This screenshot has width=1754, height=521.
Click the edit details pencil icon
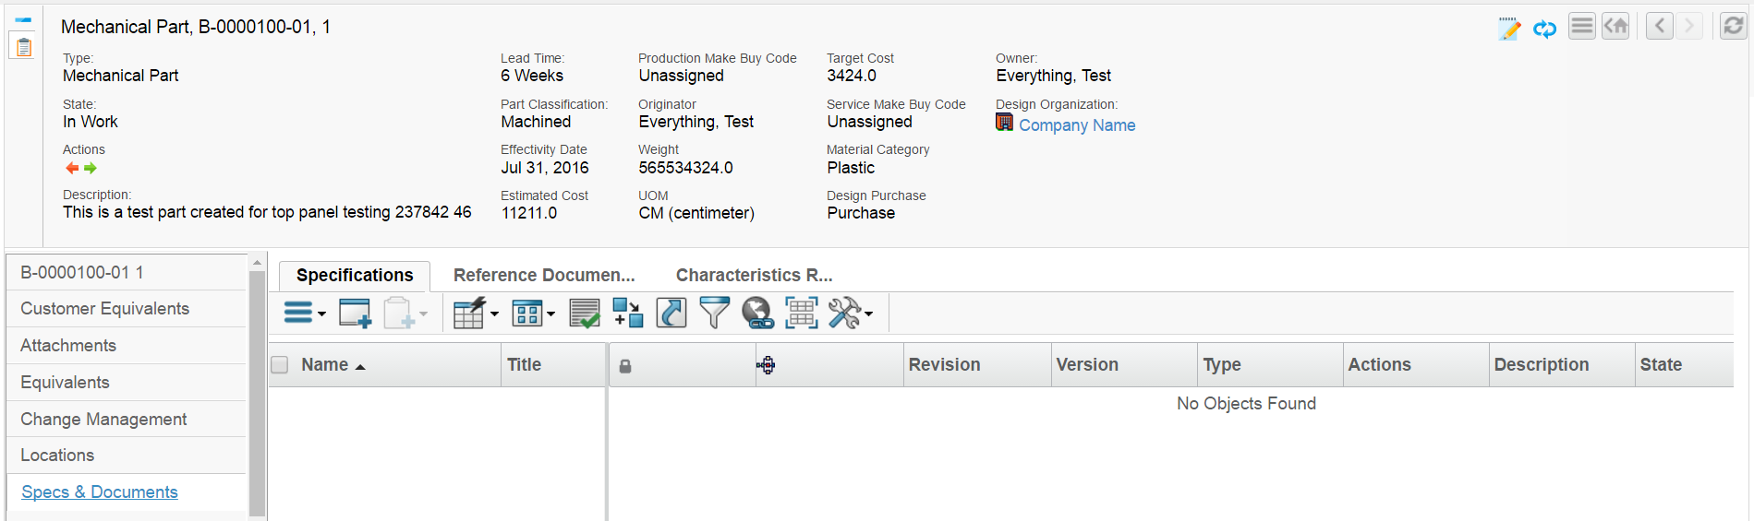click(x=1509, y=29)
